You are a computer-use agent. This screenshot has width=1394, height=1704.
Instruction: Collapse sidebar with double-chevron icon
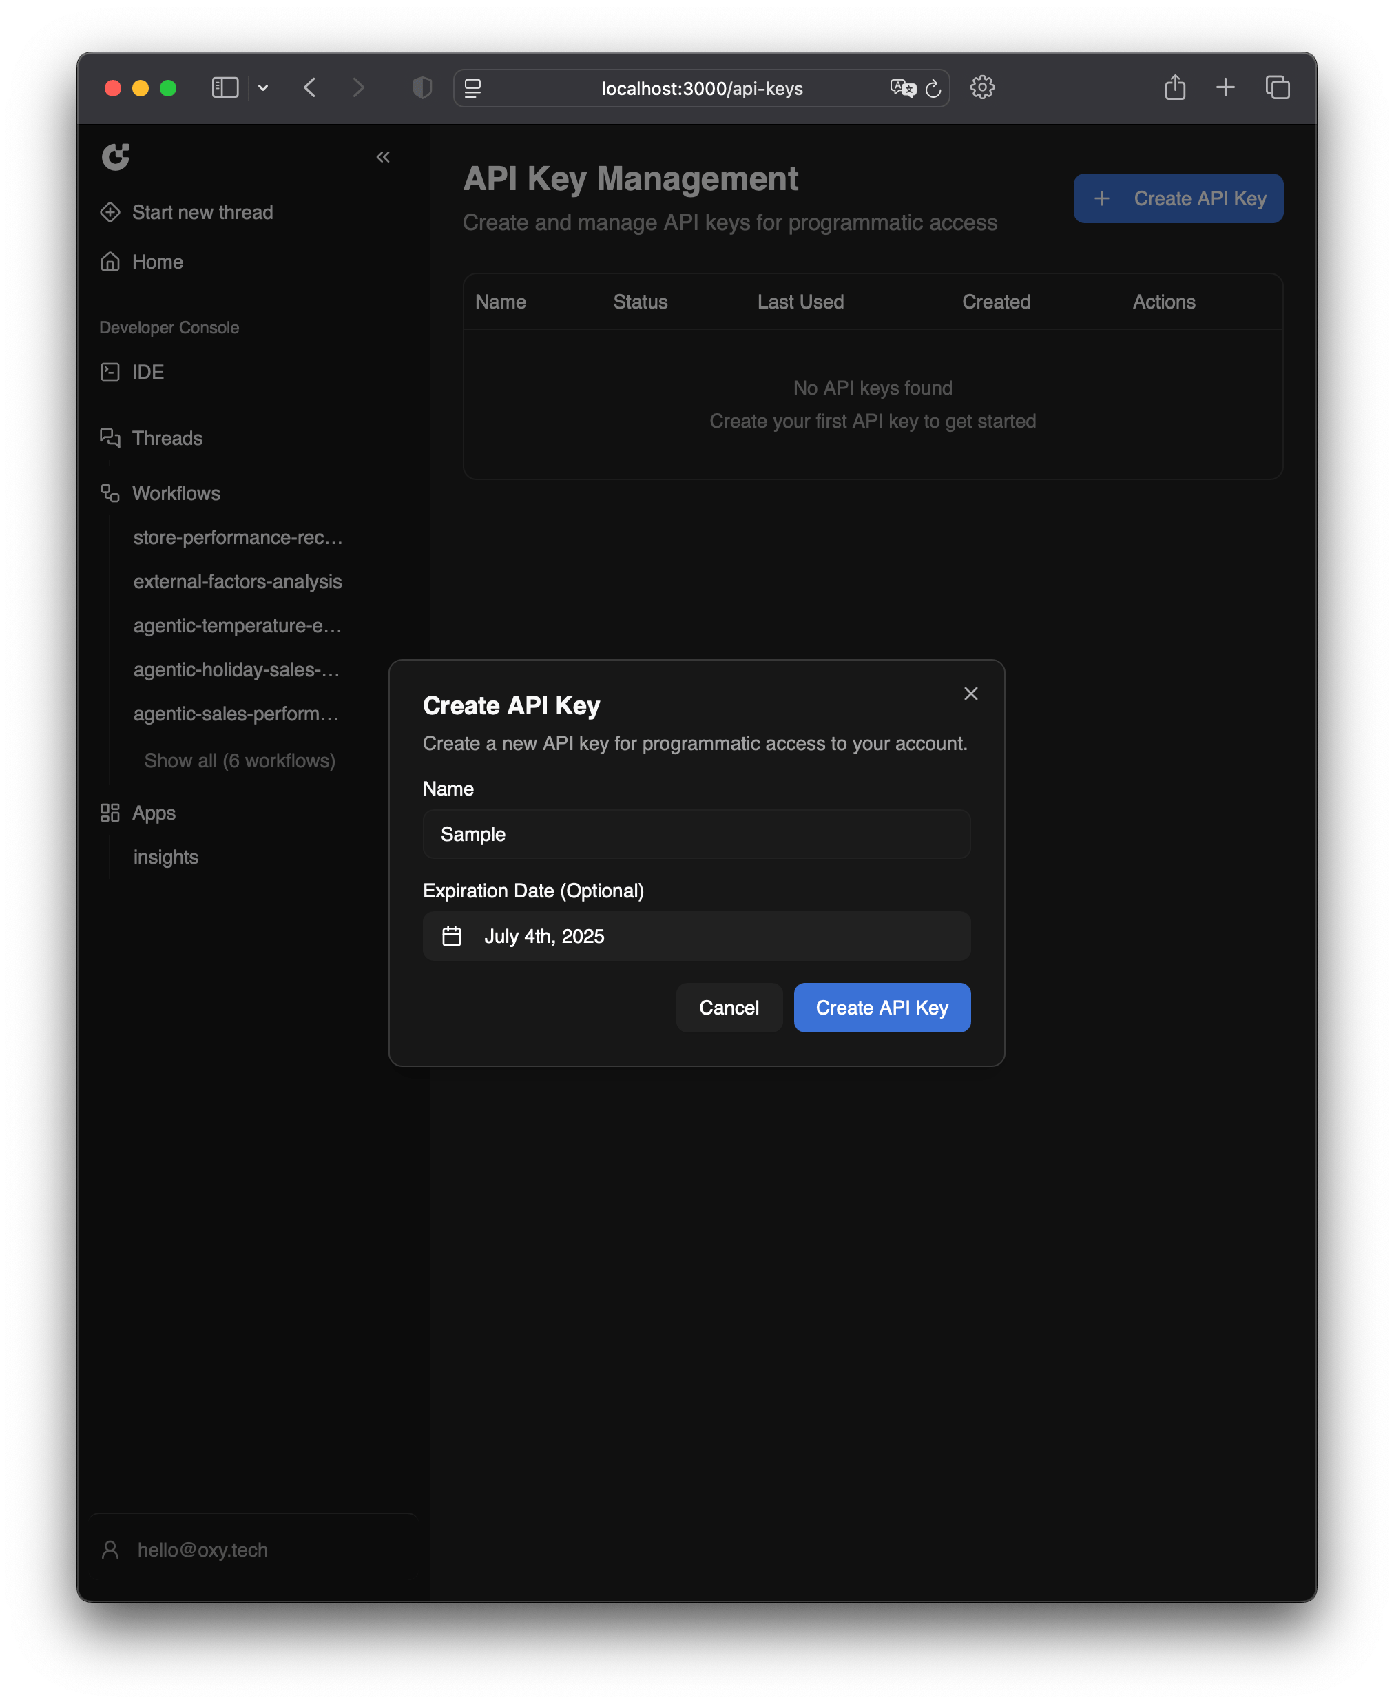coord(383,156)
